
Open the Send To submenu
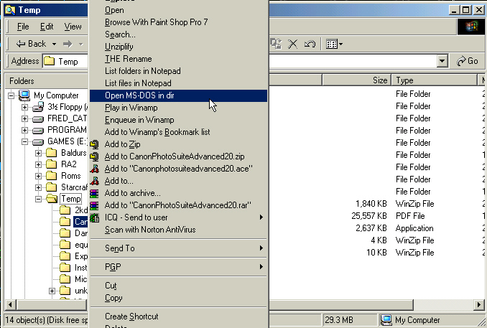(x=178, y=248)
